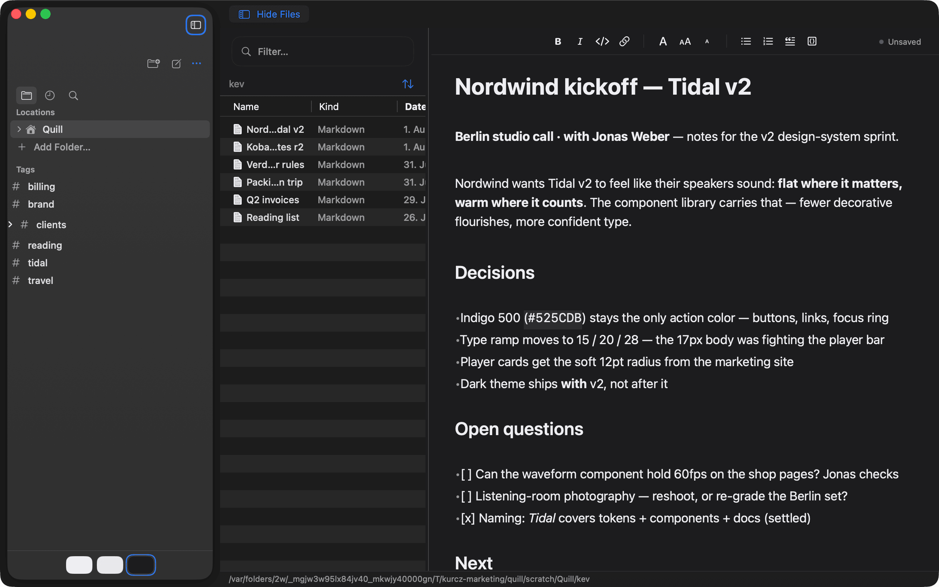Apply the medium heading AA style

(685, 41)
